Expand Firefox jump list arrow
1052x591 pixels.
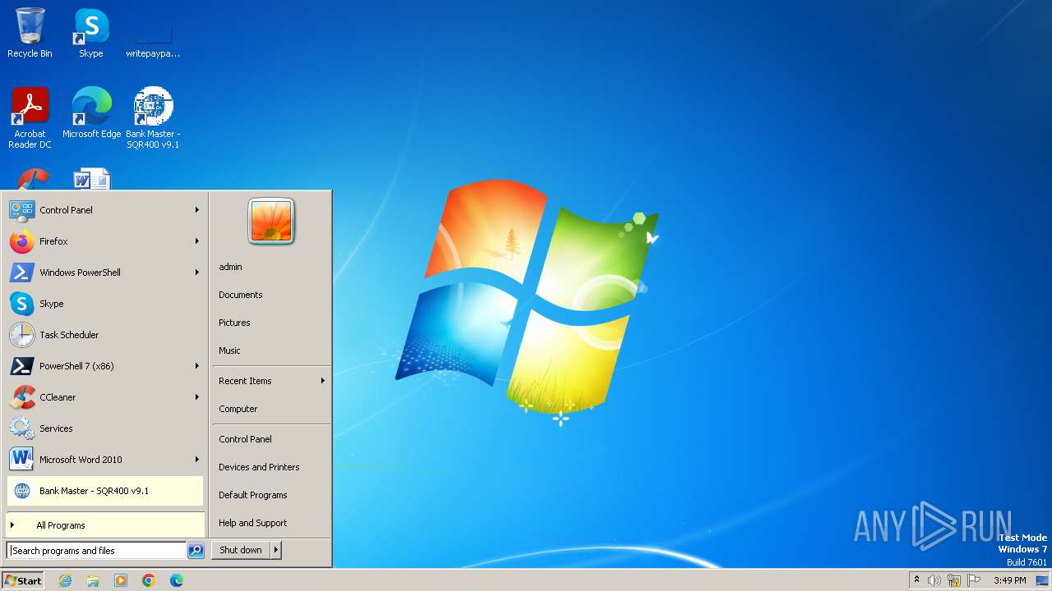197,241
